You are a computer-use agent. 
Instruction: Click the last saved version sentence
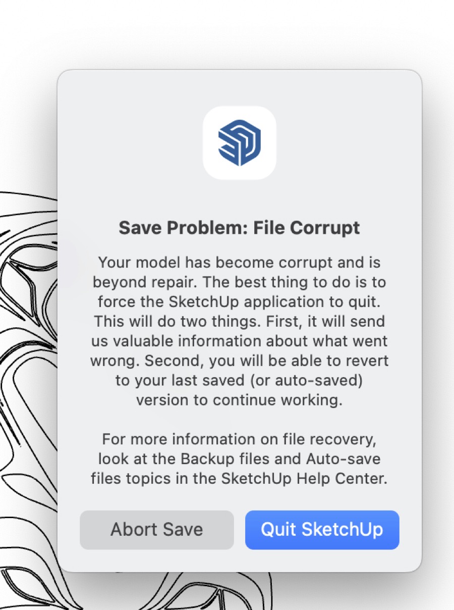(240, 380)
